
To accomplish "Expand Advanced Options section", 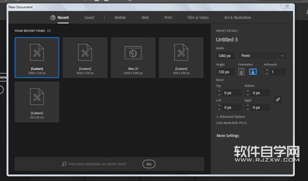I will coord(231,117).
